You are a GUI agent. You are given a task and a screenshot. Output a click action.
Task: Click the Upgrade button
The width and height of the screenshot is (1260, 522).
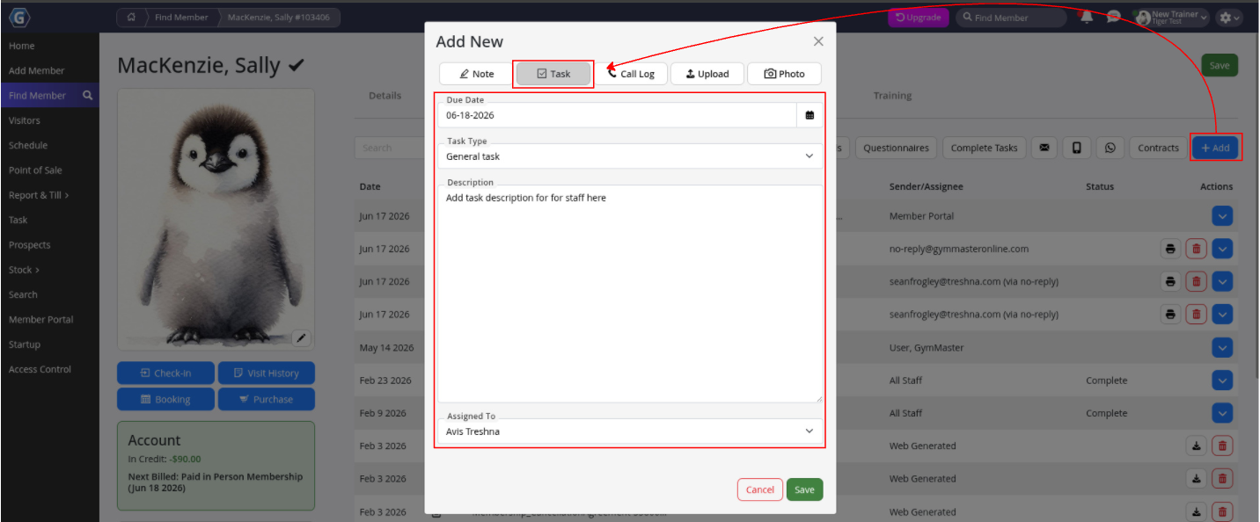(x=918, y=17)
